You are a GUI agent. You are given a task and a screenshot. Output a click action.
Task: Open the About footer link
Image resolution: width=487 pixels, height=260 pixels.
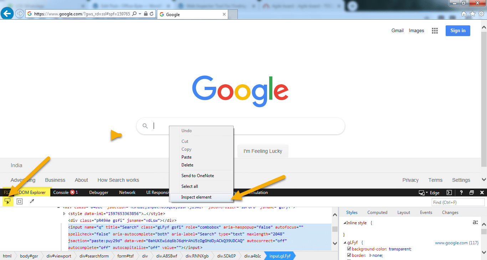[81, 180]
